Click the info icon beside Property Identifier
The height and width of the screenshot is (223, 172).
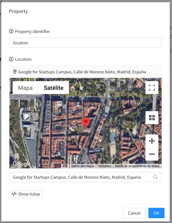(x=11, y=31)
